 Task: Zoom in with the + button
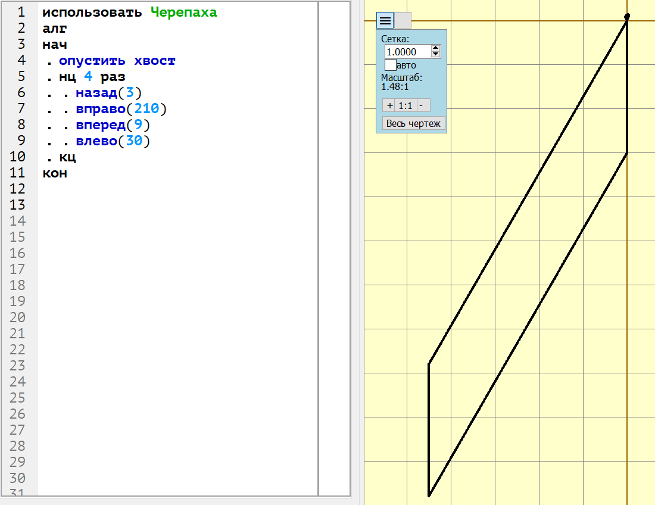point(389,105)
